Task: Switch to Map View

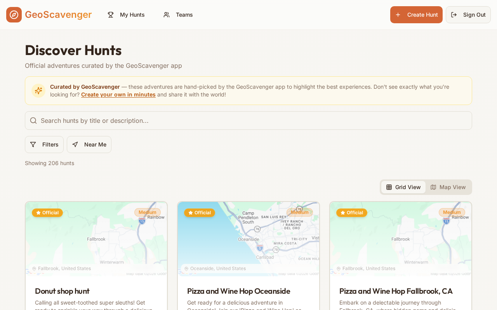Action: point(448,187)
